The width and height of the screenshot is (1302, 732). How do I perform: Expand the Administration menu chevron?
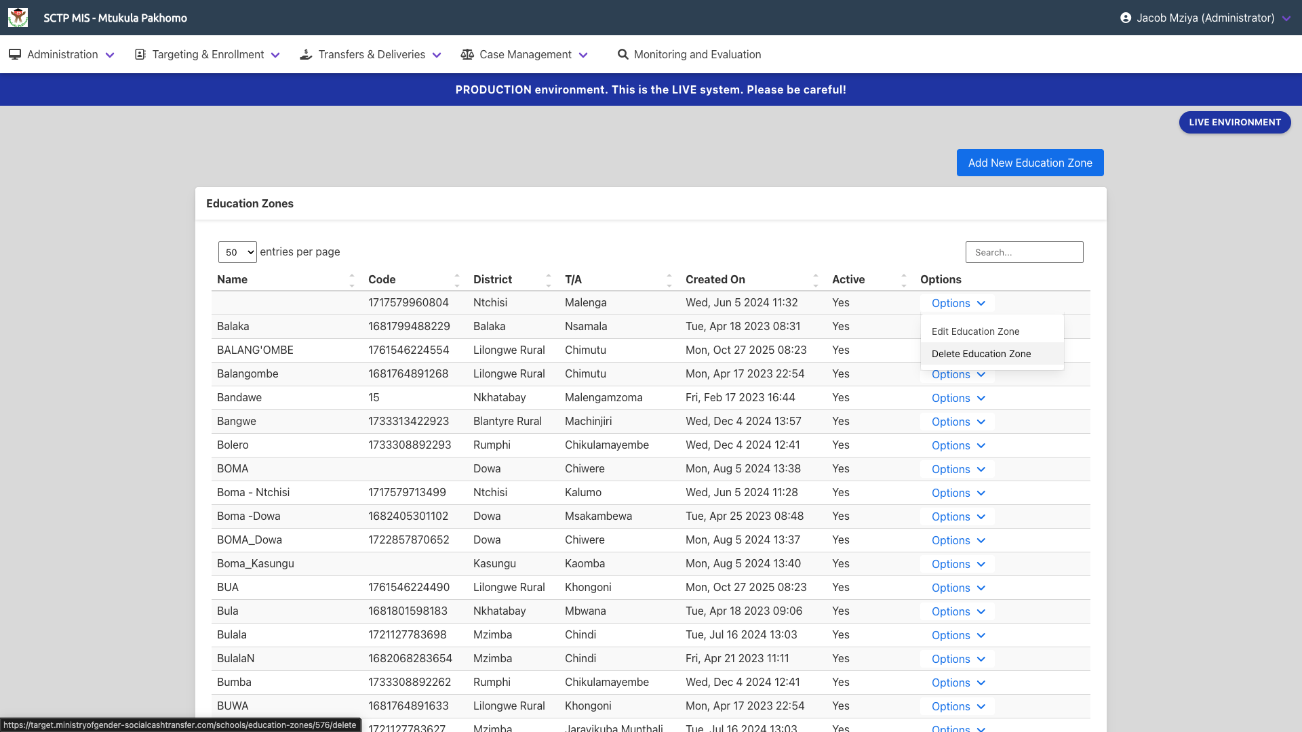[x=110, y=55]
